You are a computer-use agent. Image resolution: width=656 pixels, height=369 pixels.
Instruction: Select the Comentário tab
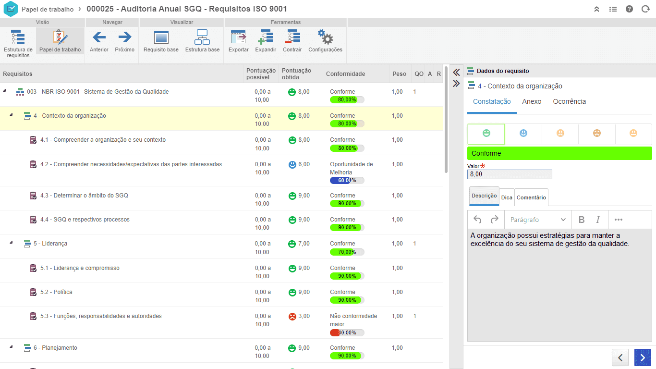pyautogui.click(x=531, y=197)
